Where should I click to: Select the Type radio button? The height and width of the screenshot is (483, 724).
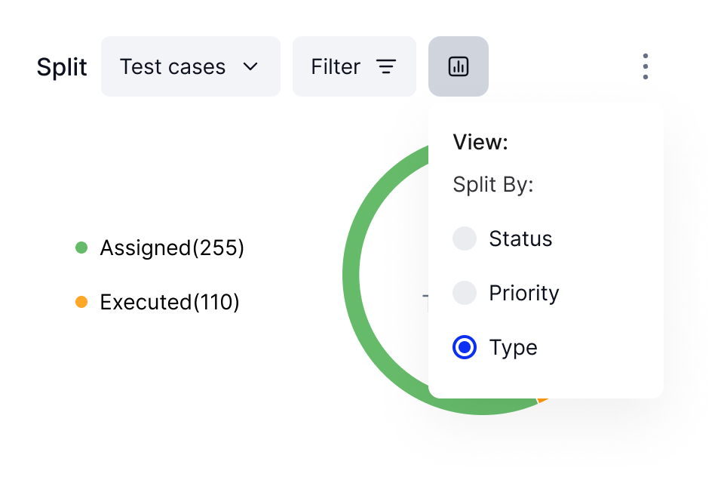464,347
